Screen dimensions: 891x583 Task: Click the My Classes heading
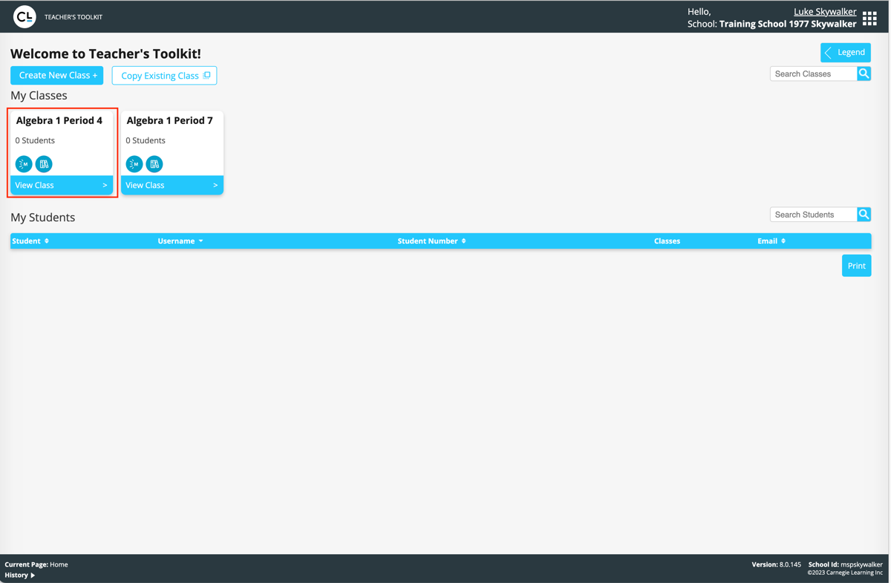39,95
